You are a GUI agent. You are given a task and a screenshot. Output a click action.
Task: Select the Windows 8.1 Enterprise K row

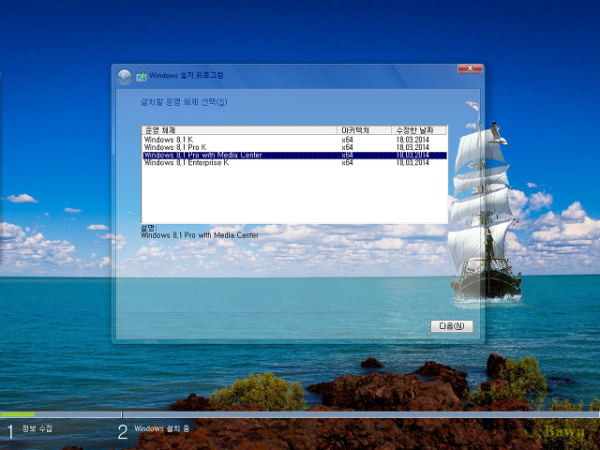pyautogui.click(x=294, y=162)
